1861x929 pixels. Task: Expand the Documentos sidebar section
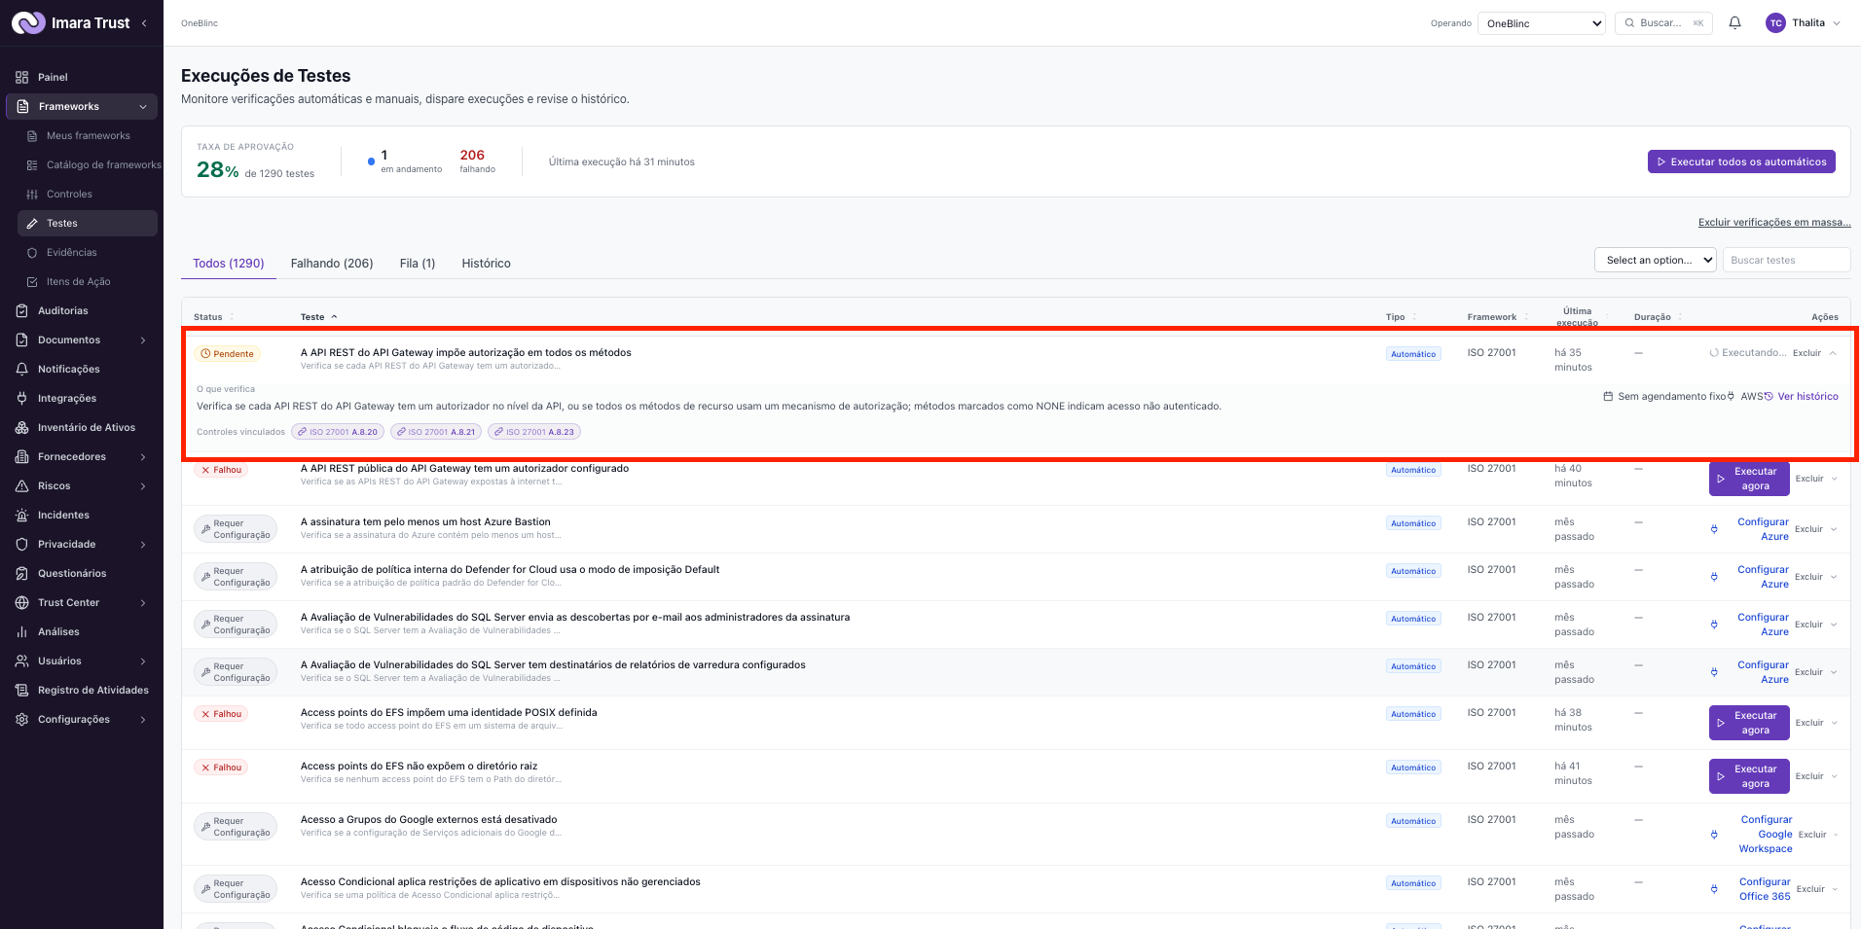coord(143,339)
